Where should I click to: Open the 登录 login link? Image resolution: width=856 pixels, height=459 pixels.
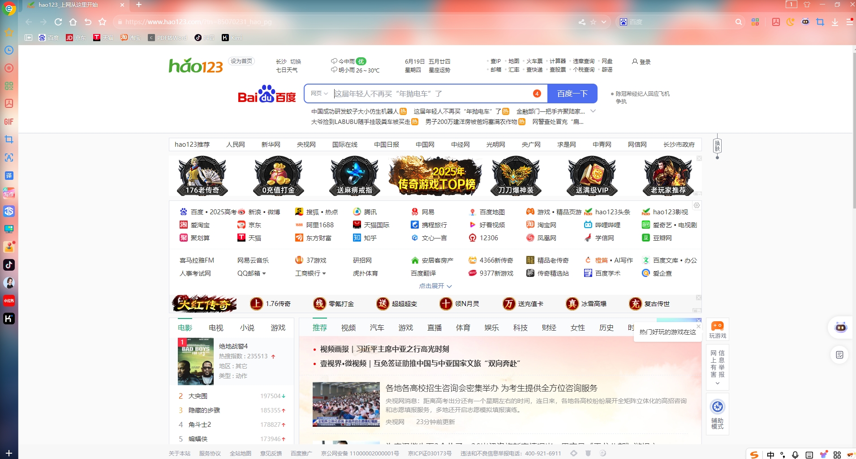(x=641, y=62)
